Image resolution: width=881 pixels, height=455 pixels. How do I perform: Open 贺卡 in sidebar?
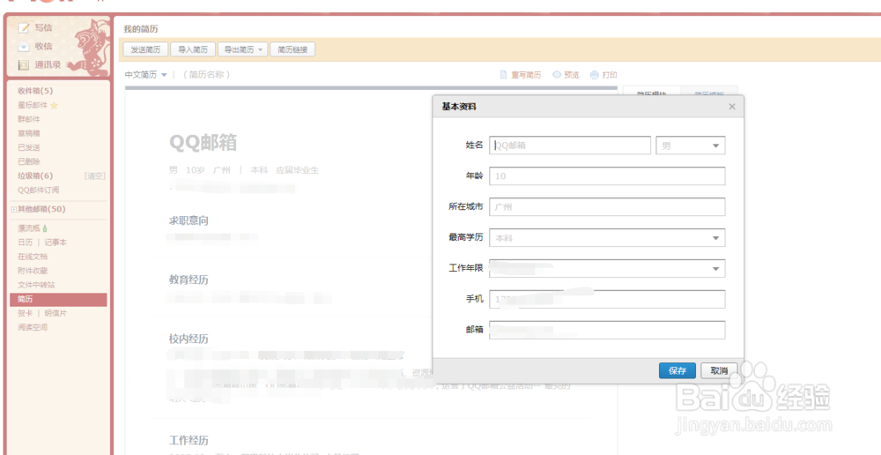tap(25, 313)
